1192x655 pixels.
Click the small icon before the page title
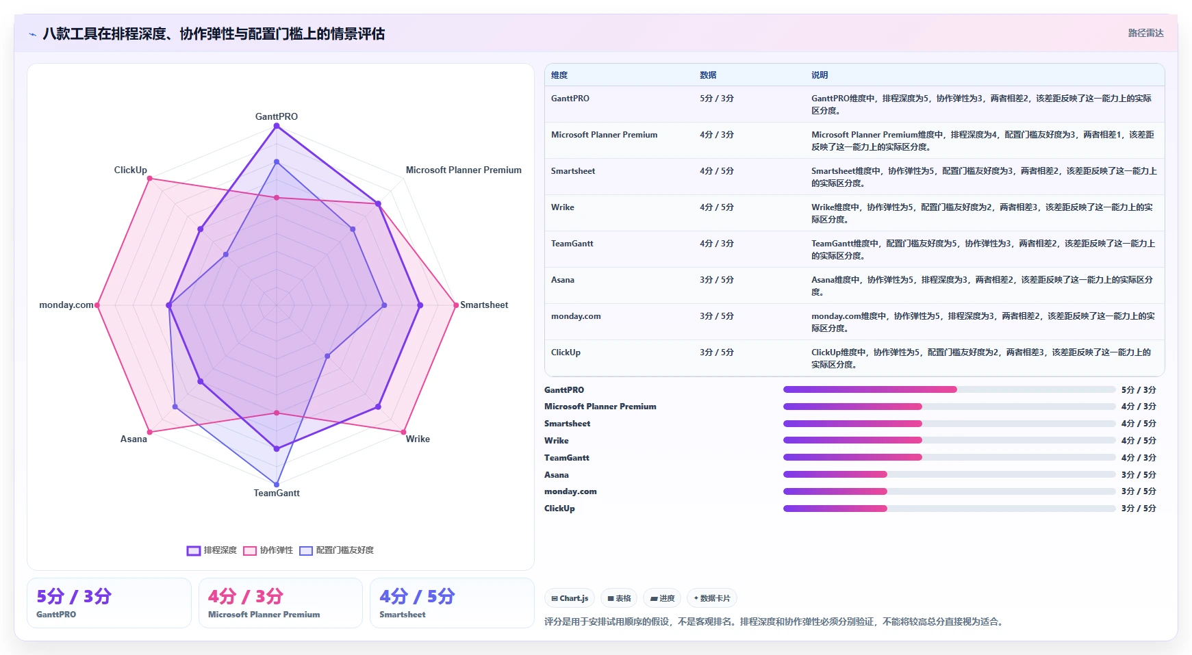click(x=32, y=34)
